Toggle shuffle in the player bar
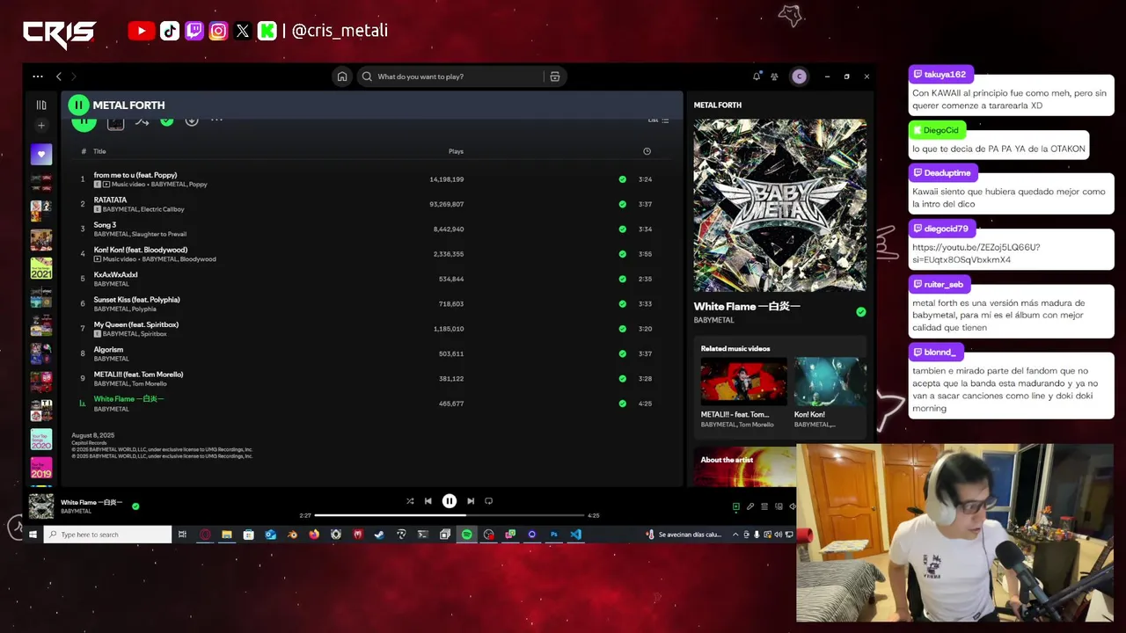Viewport: 1126px width, 633px height. click(x=410, y=501)
